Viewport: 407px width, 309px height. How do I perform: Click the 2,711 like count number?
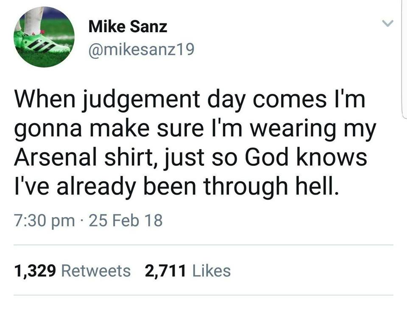166,271
